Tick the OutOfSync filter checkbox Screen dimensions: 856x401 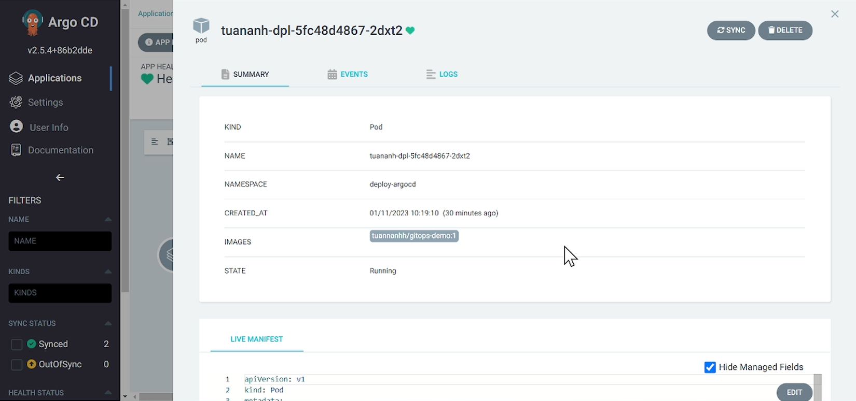(17, 364)
